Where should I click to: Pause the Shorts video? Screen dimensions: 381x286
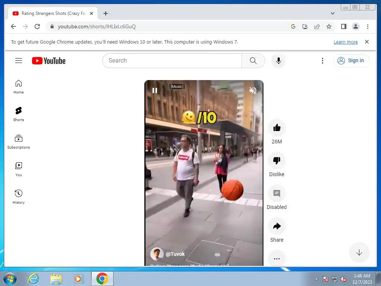155,90
